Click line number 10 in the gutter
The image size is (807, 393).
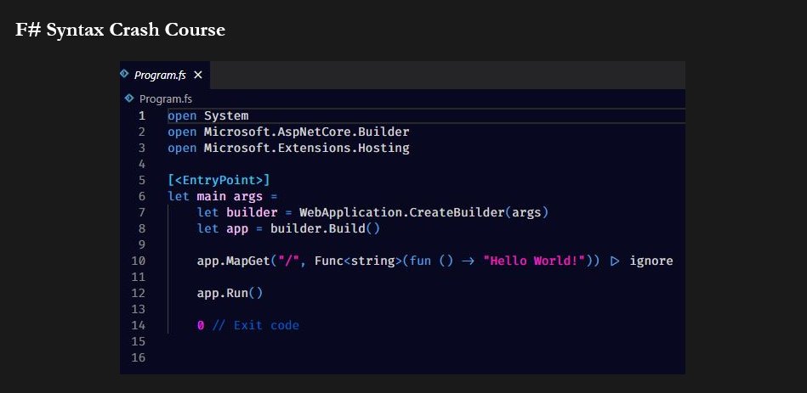tap(139, 261)
